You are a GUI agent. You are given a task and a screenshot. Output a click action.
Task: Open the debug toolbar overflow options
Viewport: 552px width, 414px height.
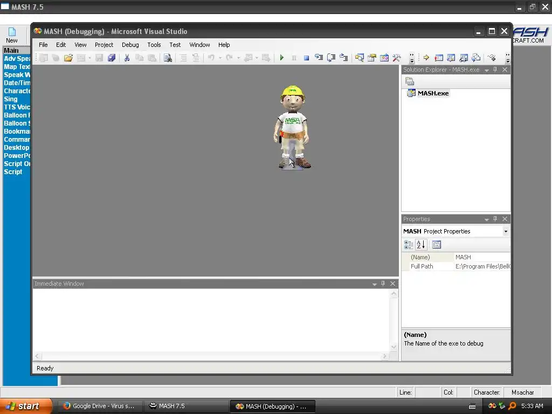pos(508,58)
